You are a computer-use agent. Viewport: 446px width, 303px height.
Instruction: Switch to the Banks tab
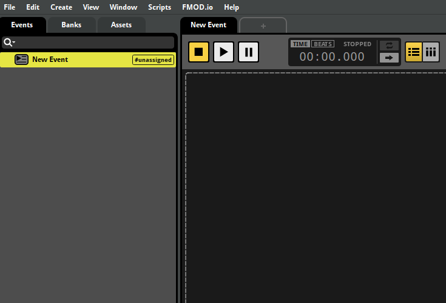tap(72, 25)
